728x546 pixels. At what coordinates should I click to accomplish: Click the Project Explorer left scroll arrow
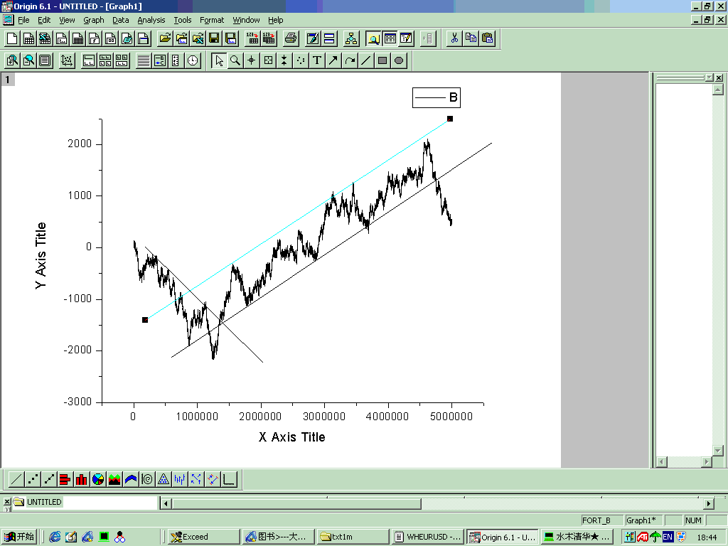click(166, 503)
